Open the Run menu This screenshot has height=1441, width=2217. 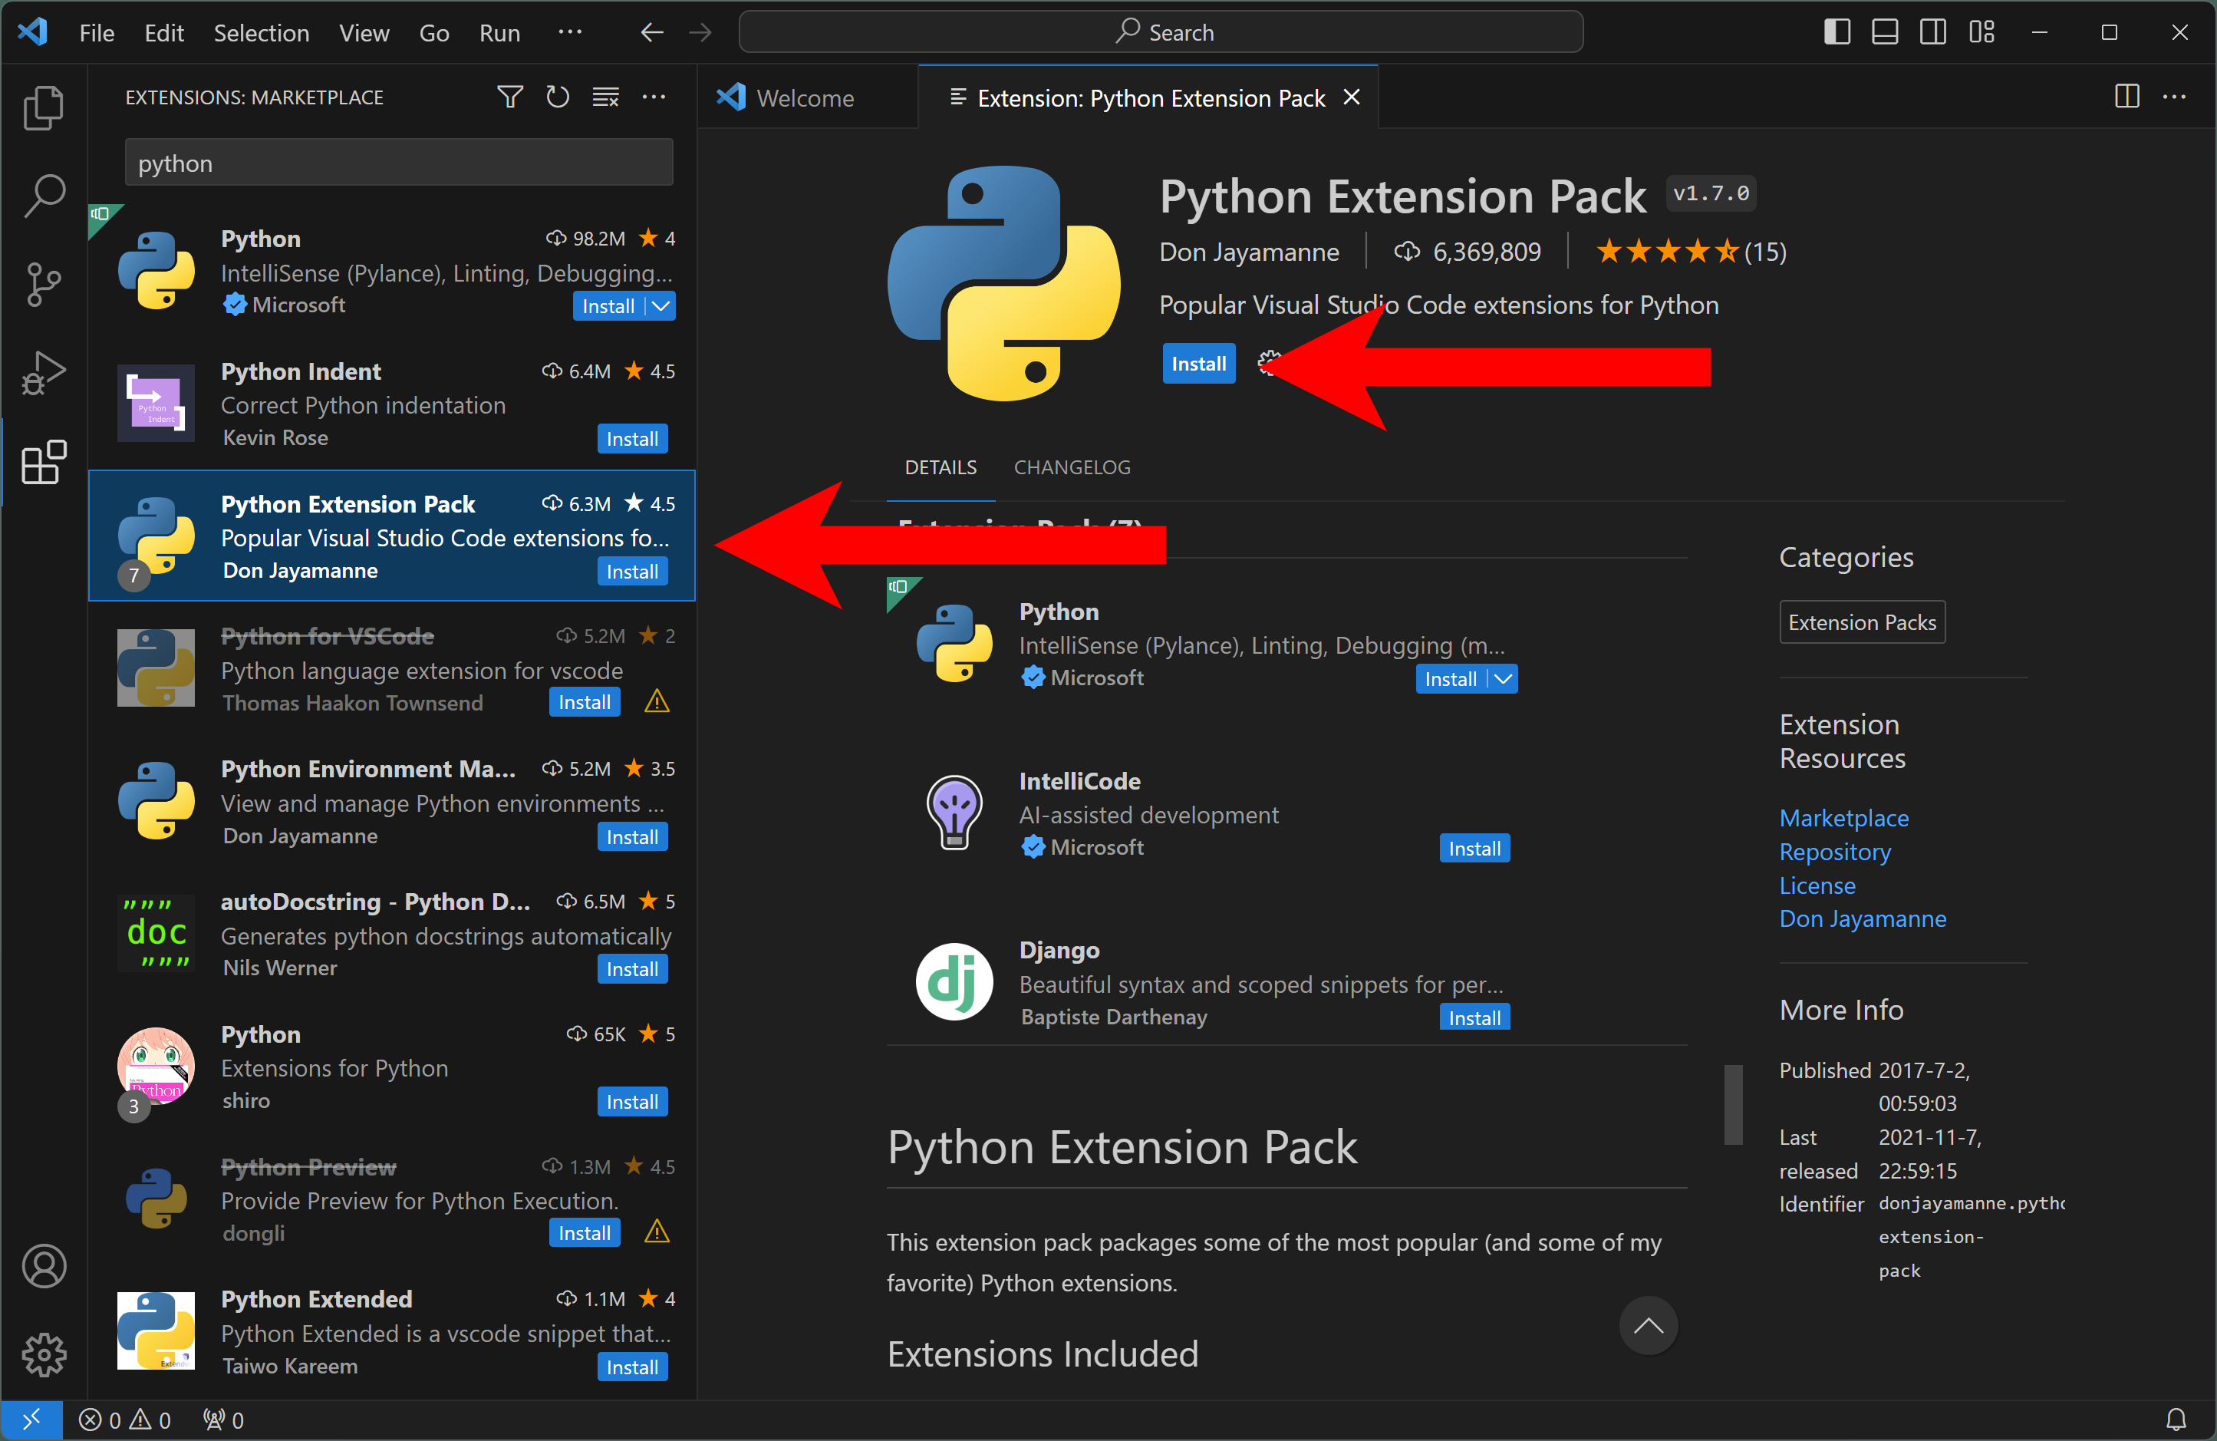click(499, 32)
